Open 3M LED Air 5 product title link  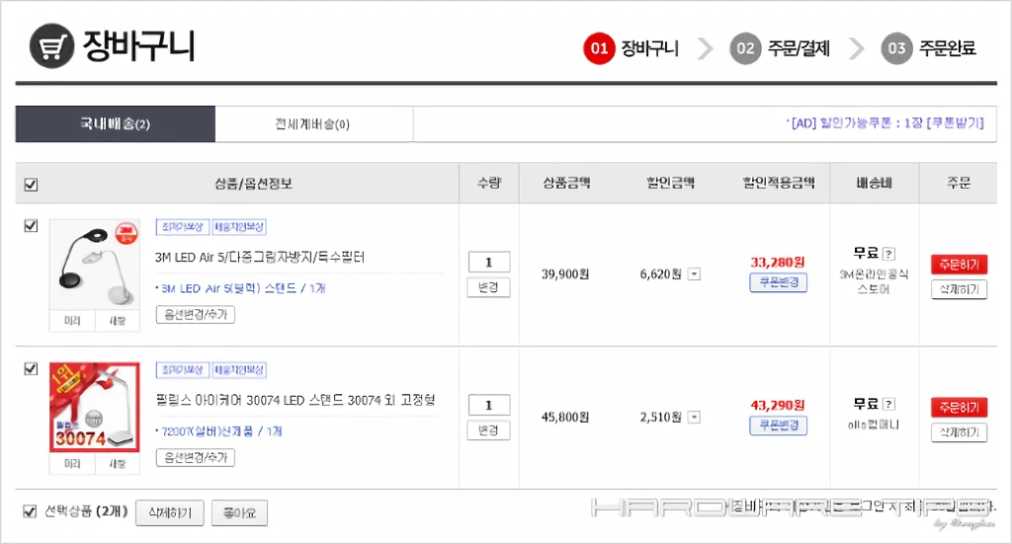coord(260,257)
